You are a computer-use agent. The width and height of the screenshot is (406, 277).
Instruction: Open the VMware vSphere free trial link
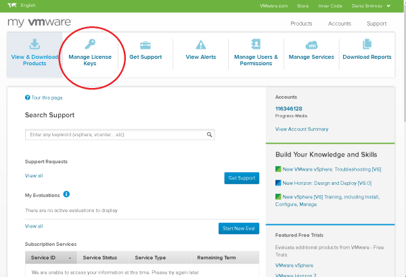[294, 265]
